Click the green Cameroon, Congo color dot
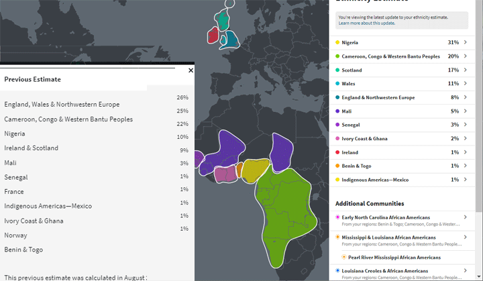 [x=337, y=56]
